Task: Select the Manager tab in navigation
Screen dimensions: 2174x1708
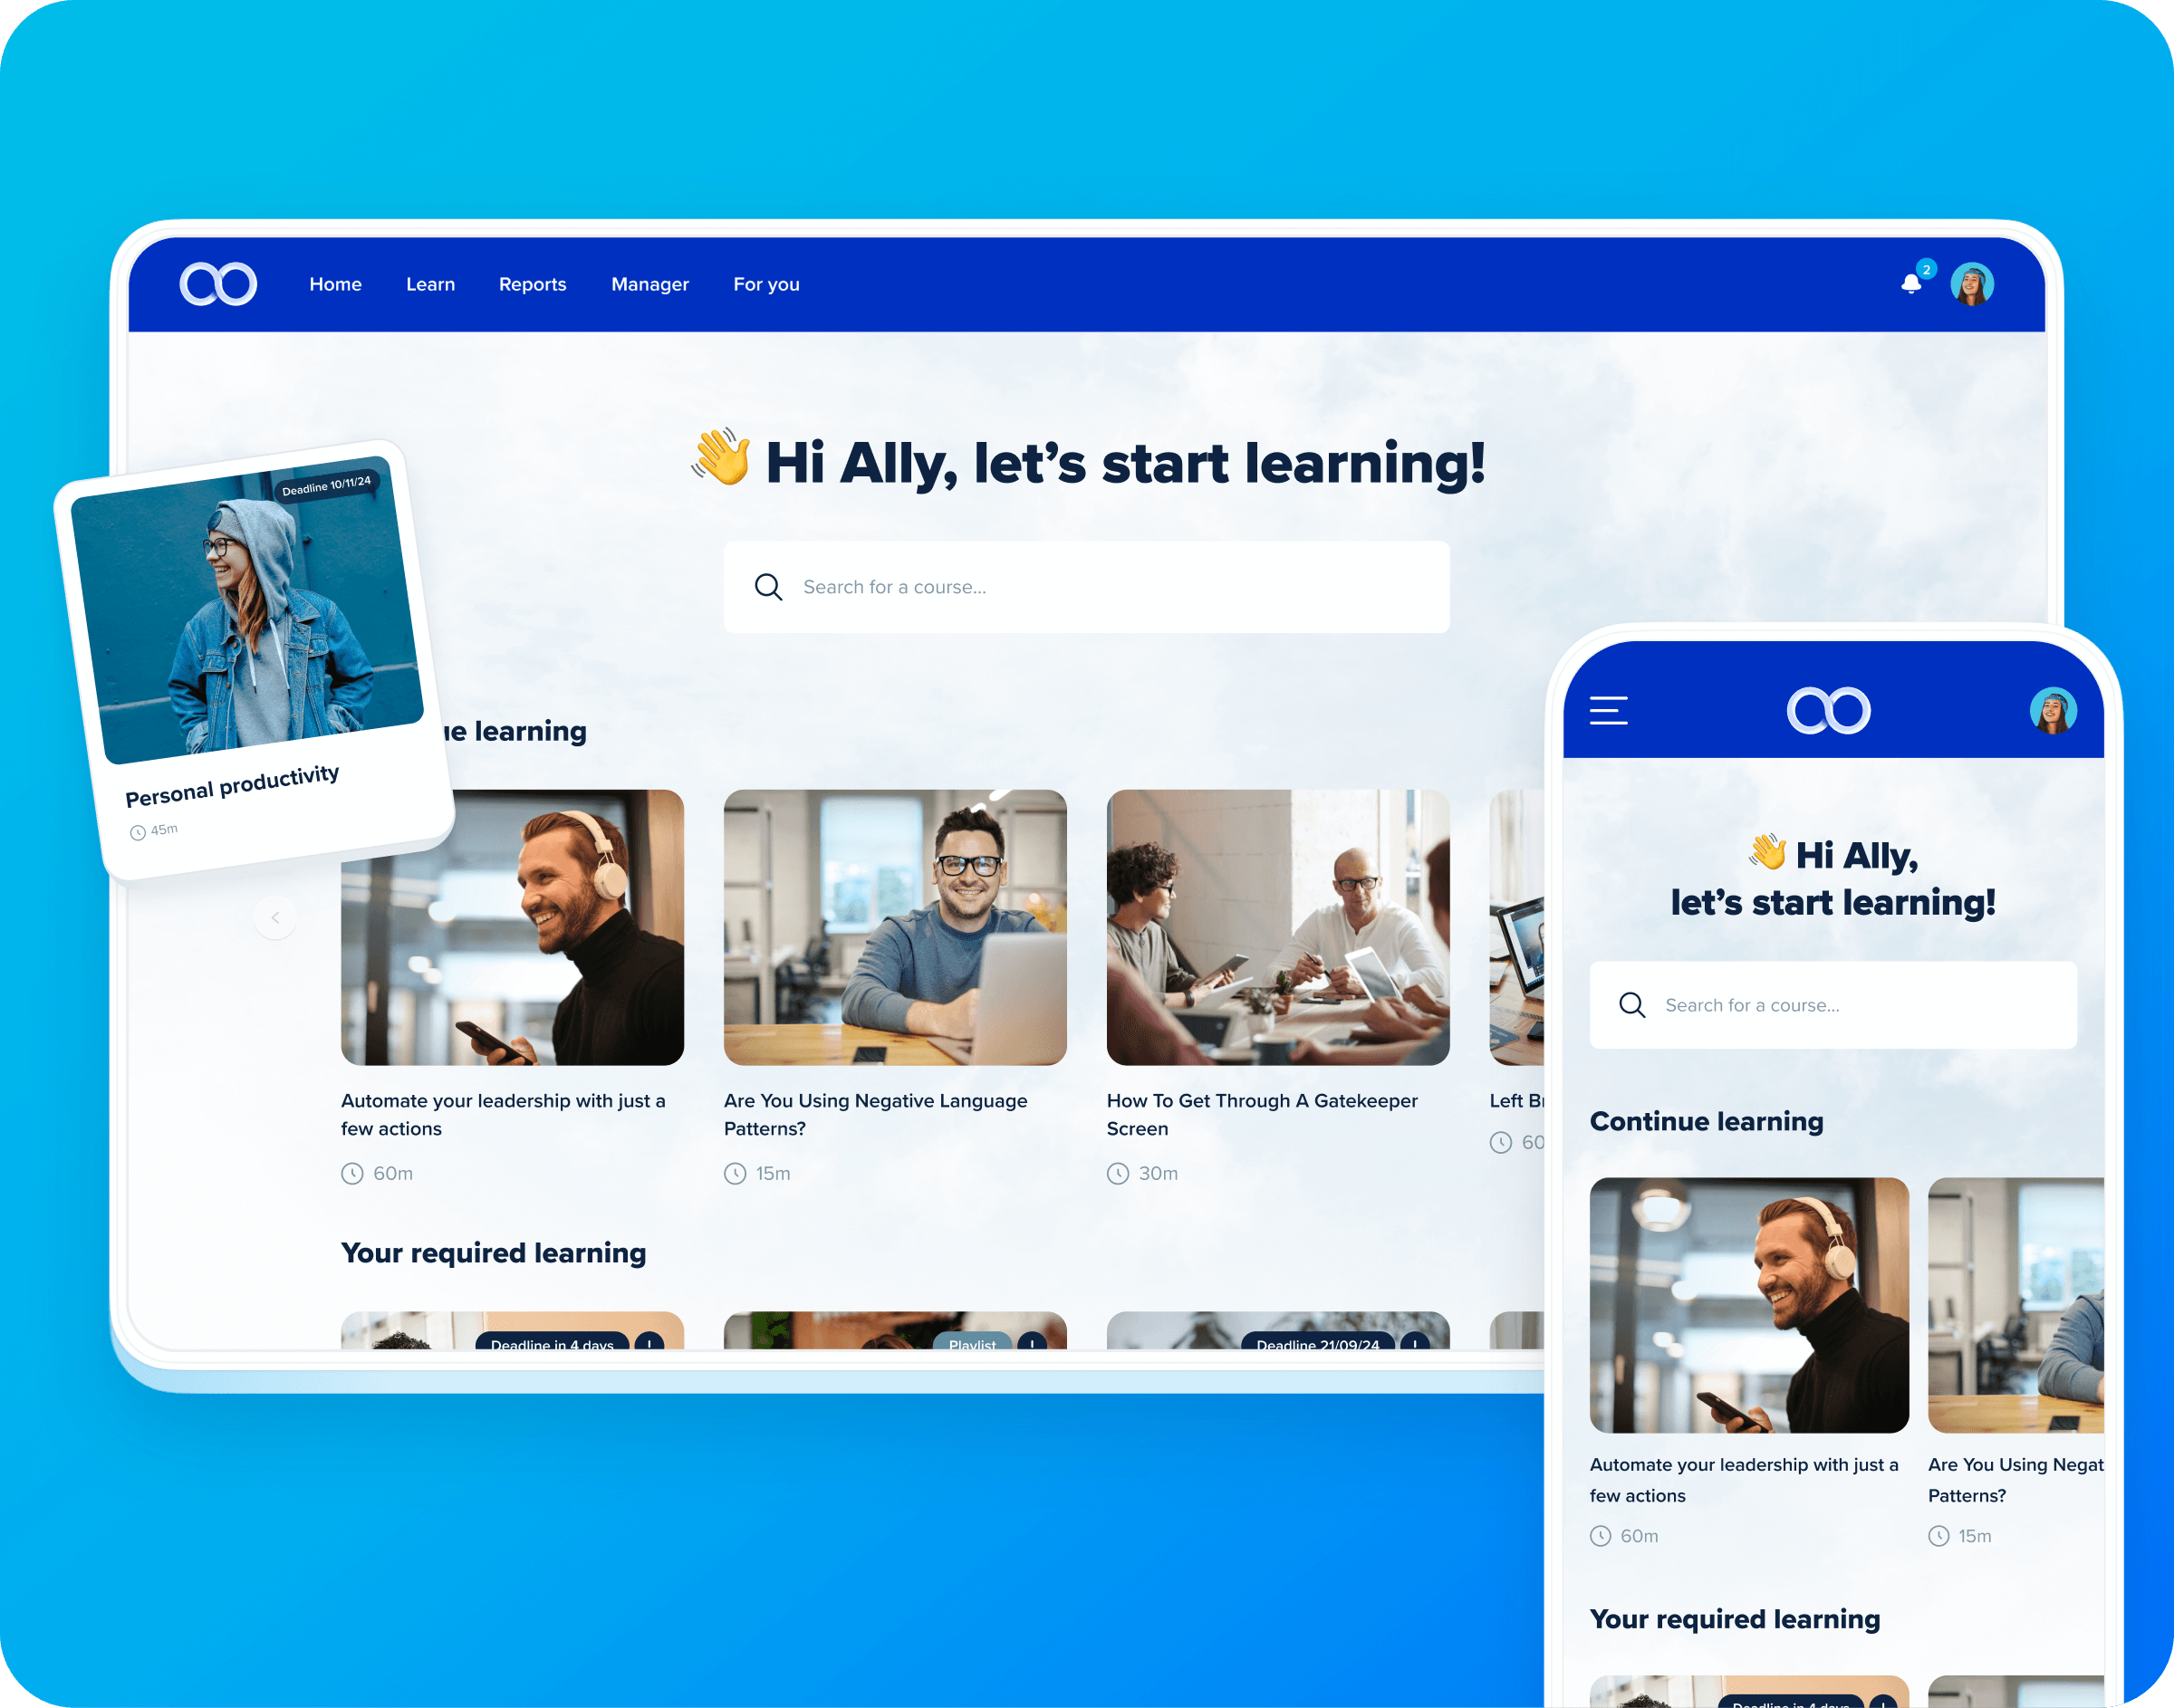Action: 649,284
